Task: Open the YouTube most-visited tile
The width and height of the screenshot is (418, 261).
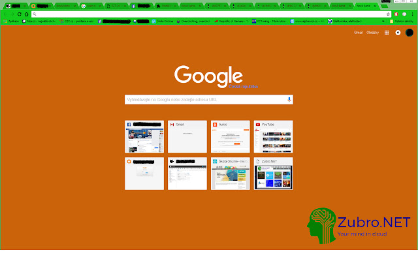Action: 273,136
